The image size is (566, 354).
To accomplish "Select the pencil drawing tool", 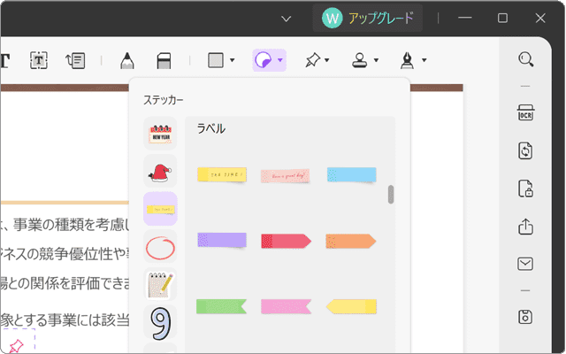I will point(127,60).
